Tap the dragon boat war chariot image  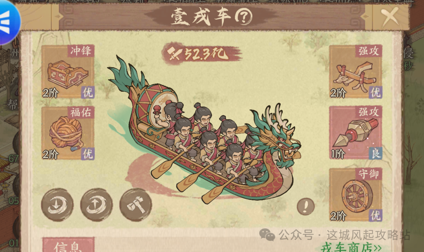click(x=204, y=129)
